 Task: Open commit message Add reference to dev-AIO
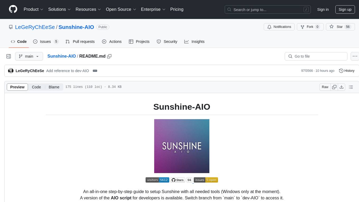tap(68, 71)
